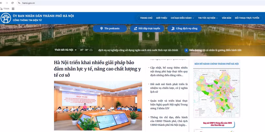Open Ủy ban nhân dân thành phố Hà Nội title
The image size is (265, 132).
tap(43, 16)
